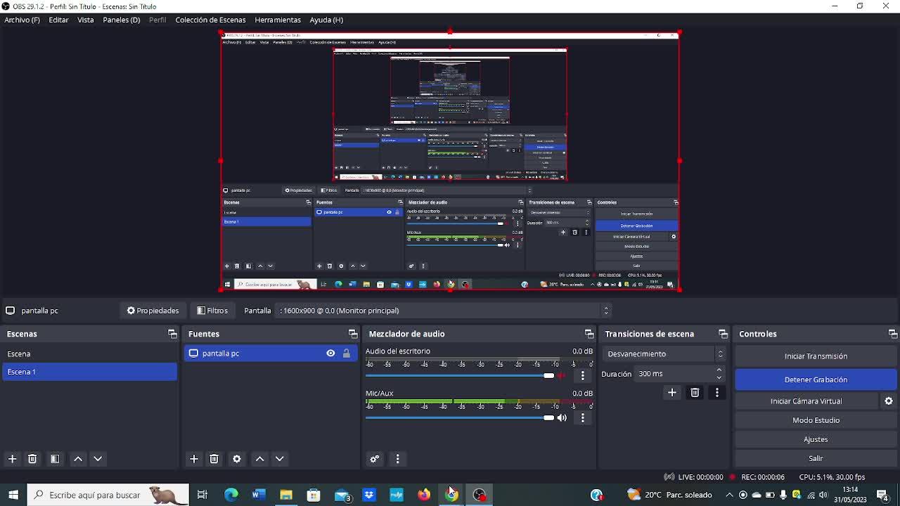
Task: Open Mic/Aux three-dot options menu
Action: pyautogui.click(x=583, y=418)
